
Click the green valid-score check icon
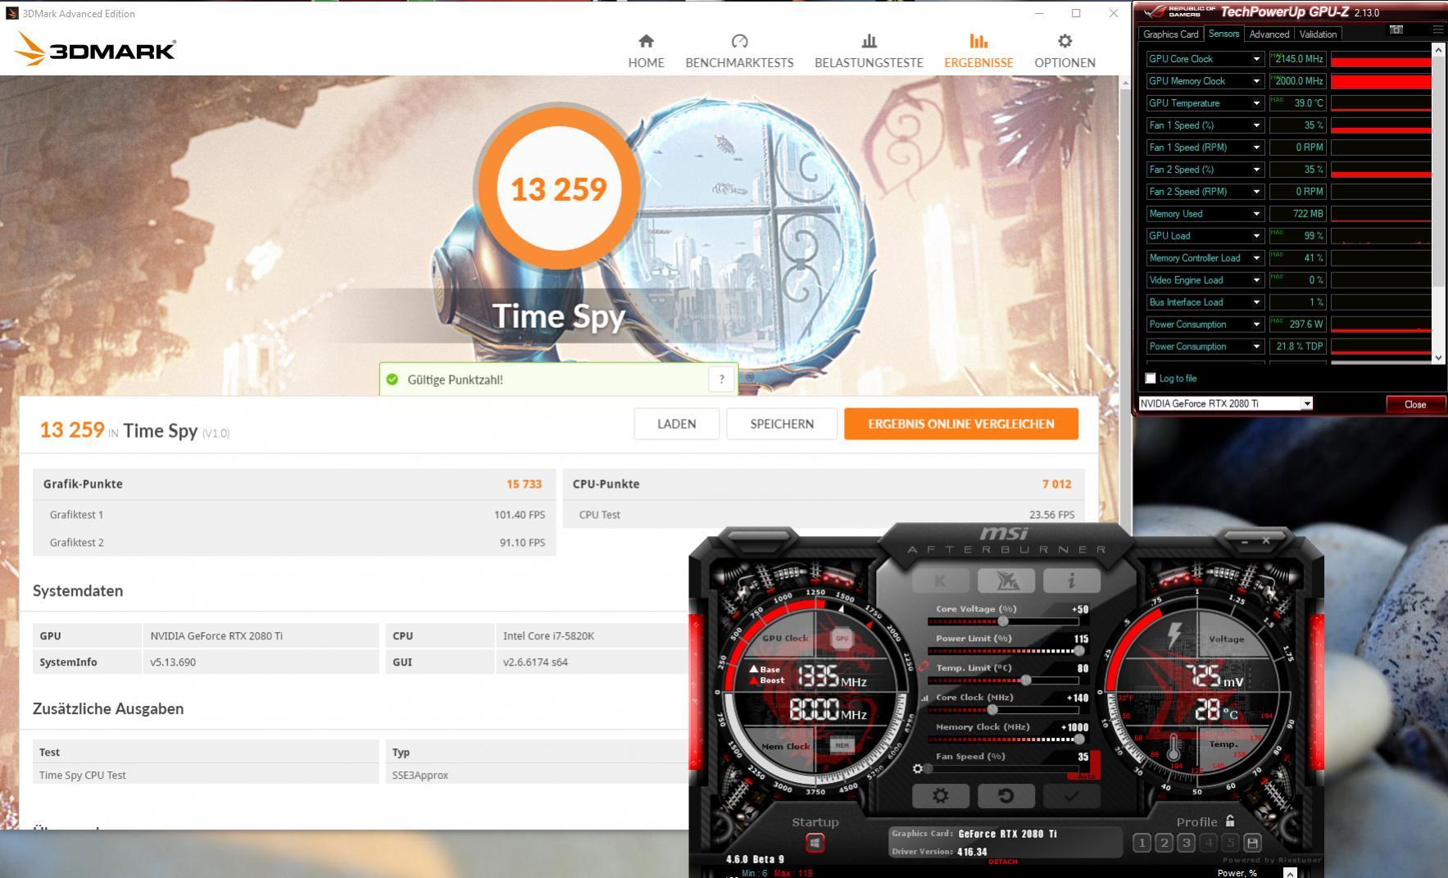[x=393, y=380]
